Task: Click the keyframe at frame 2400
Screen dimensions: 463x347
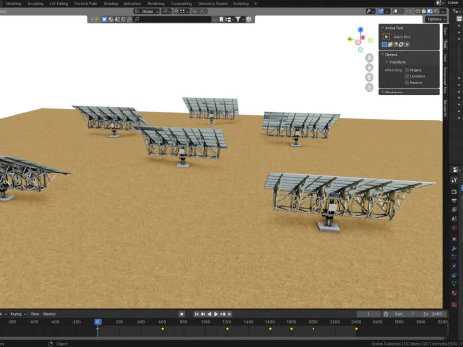Action: click(356, 329)
